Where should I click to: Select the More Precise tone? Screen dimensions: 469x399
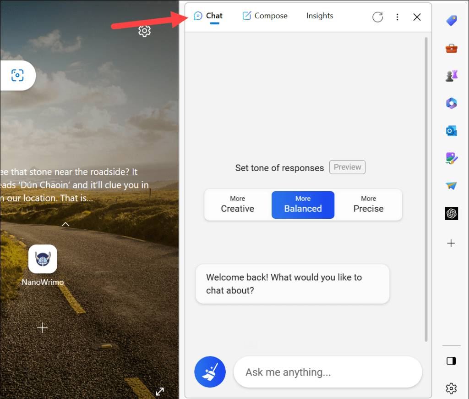tap(368, 205)
